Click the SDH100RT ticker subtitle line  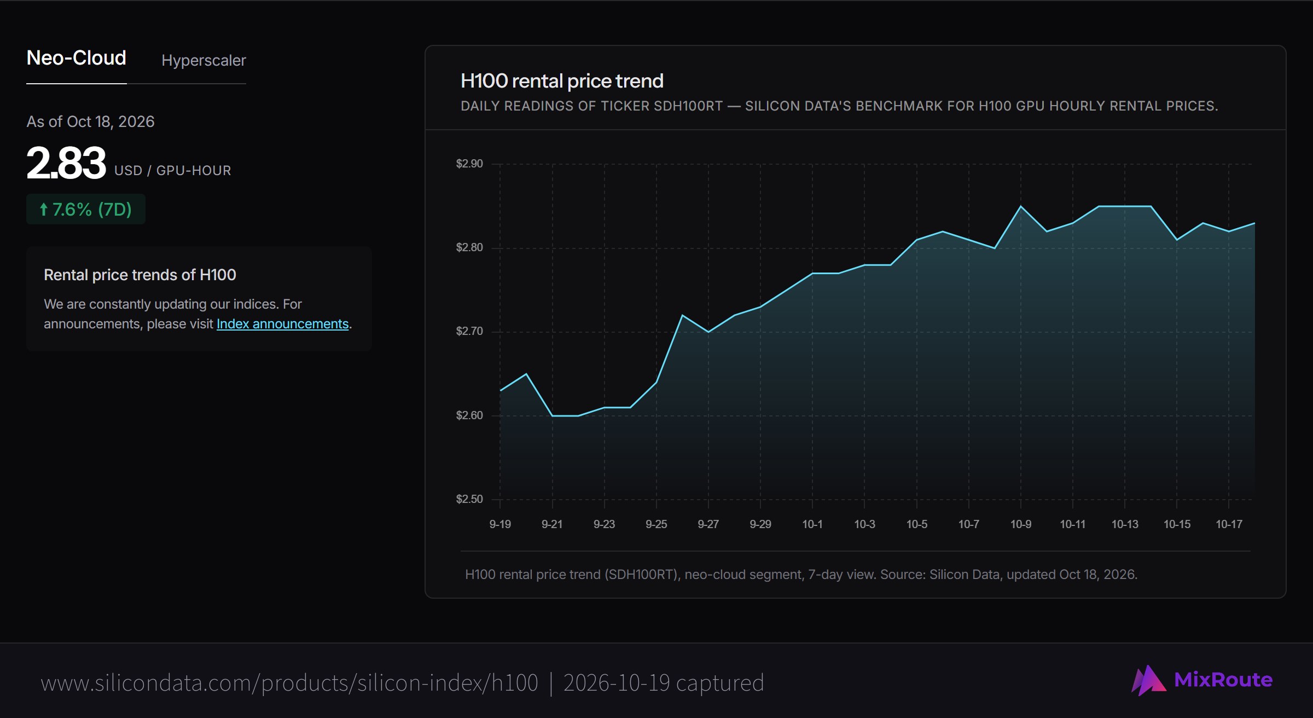pos(839,106)
